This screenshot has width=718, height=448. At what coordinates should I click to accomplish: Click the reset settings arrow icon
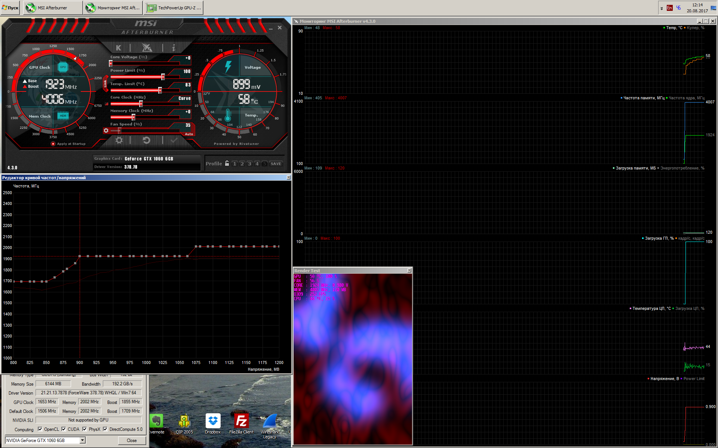147,140
